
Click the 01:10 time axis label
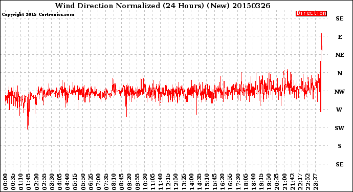tap(21, 182)
